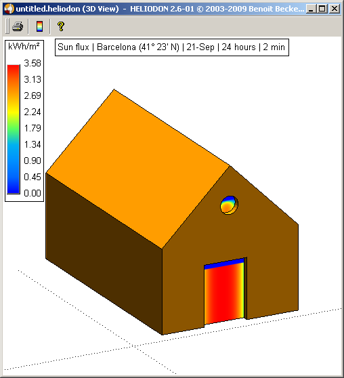
Task: Click the Sun flux Barcelona info box
Action: coord(172,47)
